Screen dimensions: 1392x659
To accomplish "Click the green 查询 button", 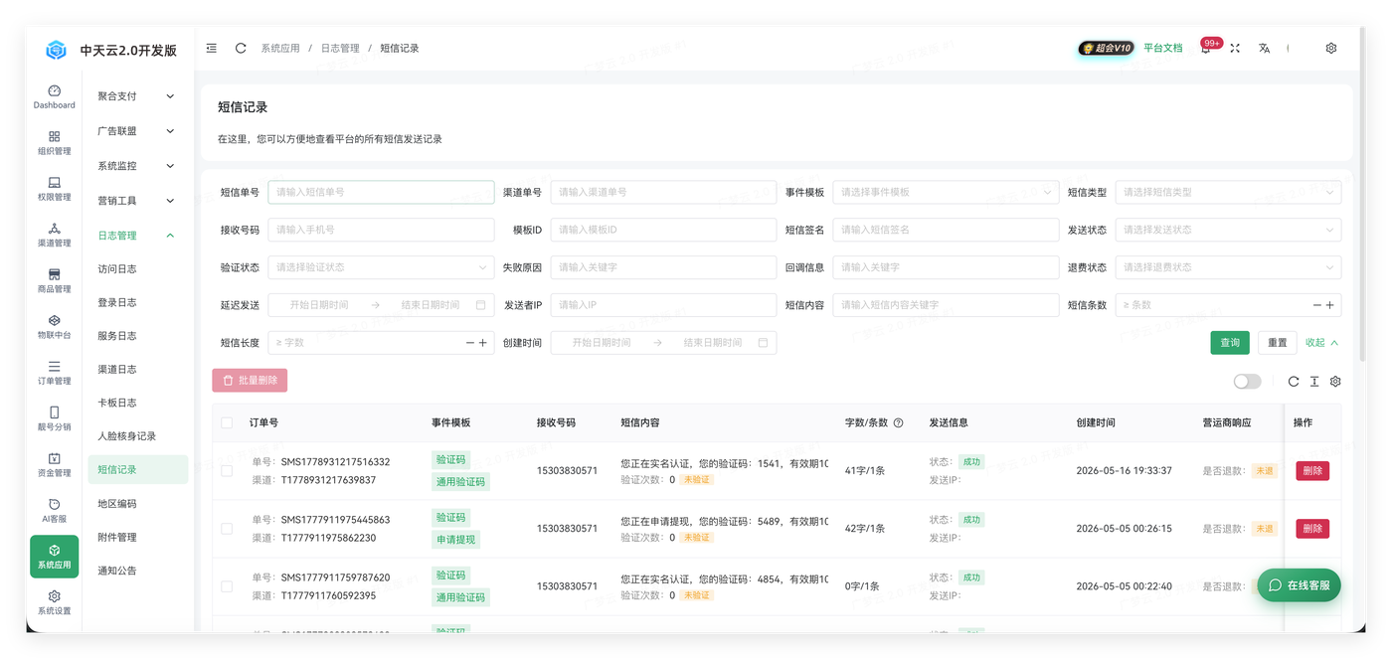I will click(1230, 343).
